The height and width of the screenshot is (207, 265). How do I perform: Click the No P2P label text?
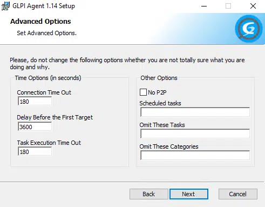pos(157,92)
